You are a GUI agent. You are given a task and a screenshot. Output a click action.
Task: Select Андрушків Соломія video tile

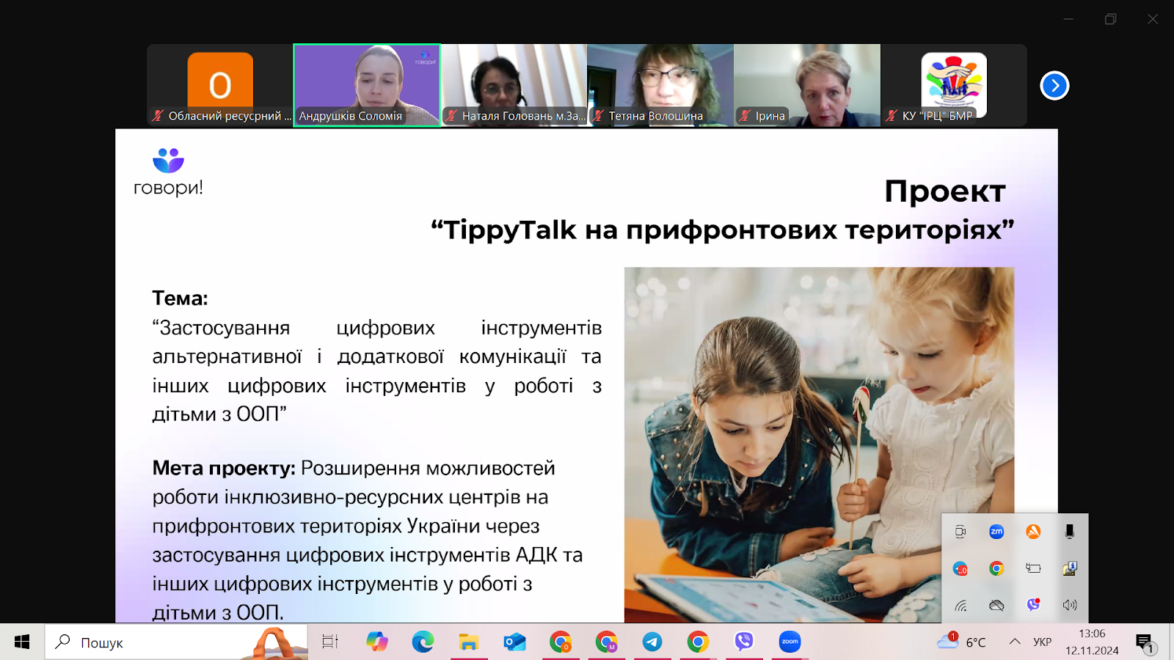(367, 86)
